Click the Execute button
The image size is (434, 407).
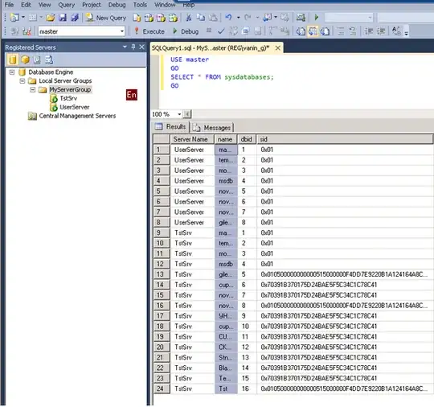coord(149,31)
